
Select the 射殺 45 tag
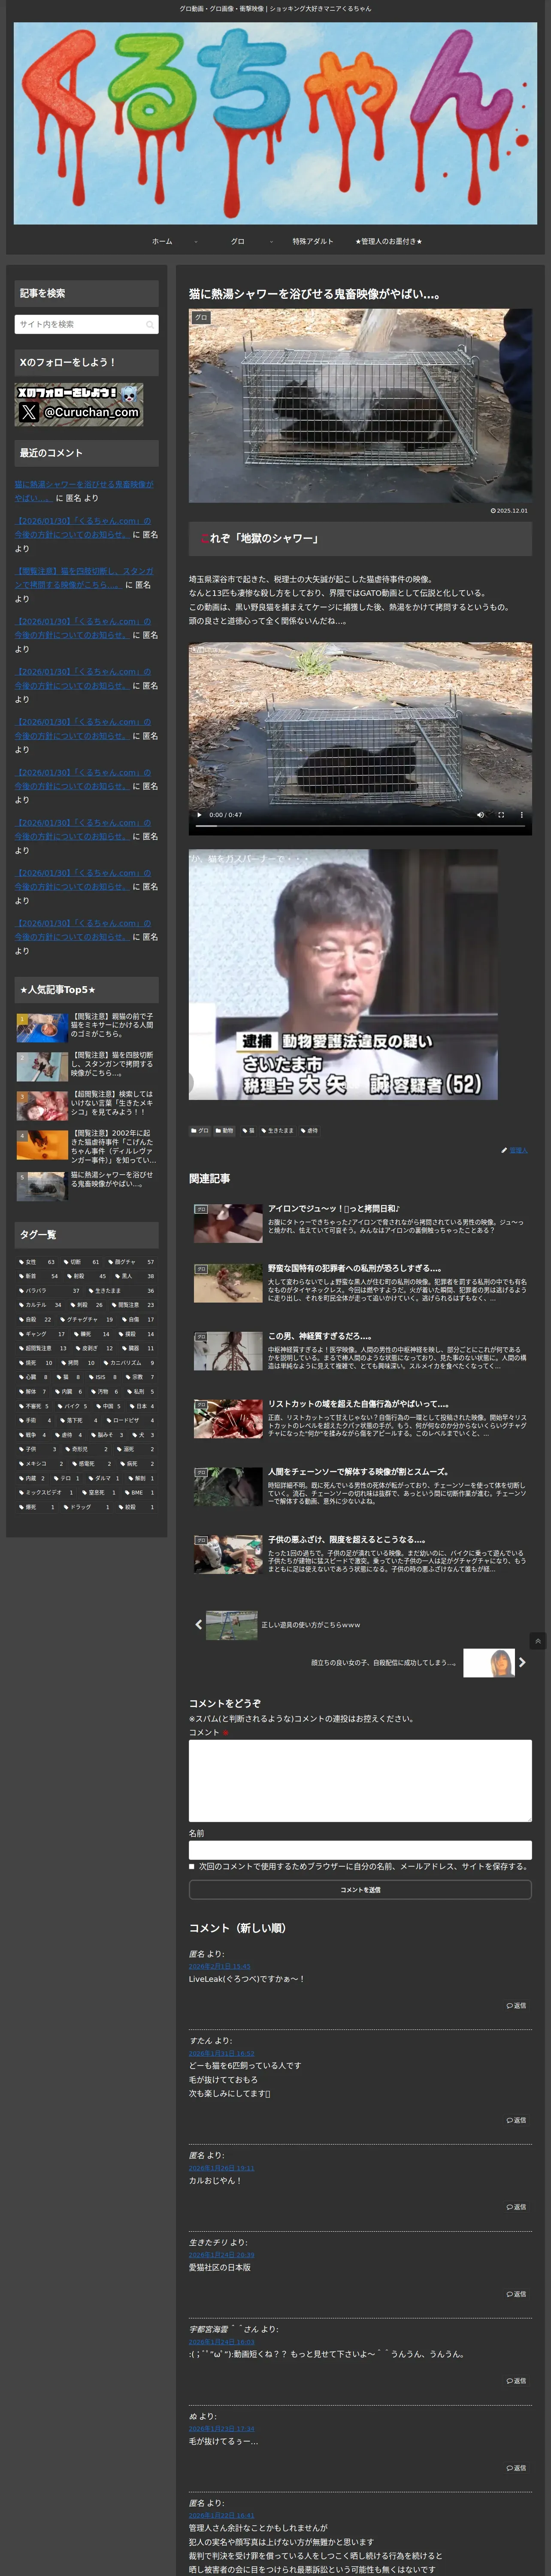pos(87,1276)
